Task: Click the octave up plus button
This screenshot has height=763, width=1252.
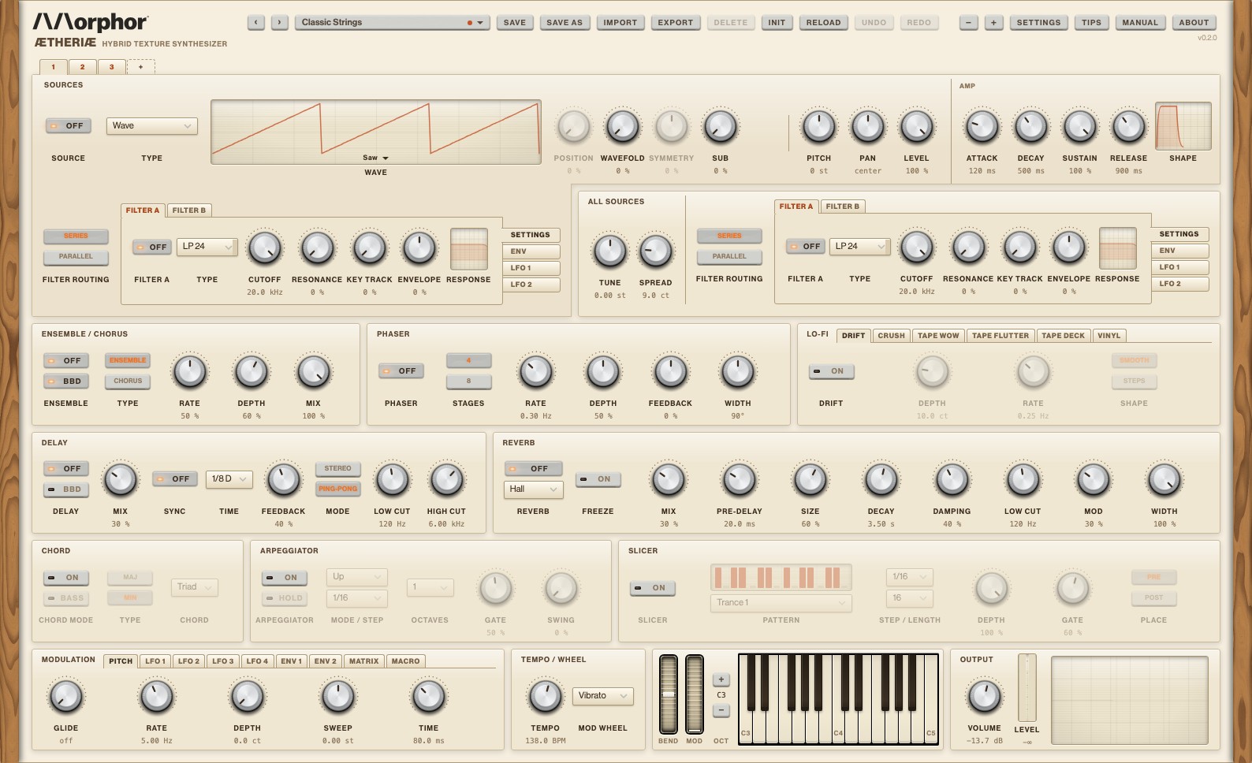Action: pyautogui.click(x=721, y=679)
